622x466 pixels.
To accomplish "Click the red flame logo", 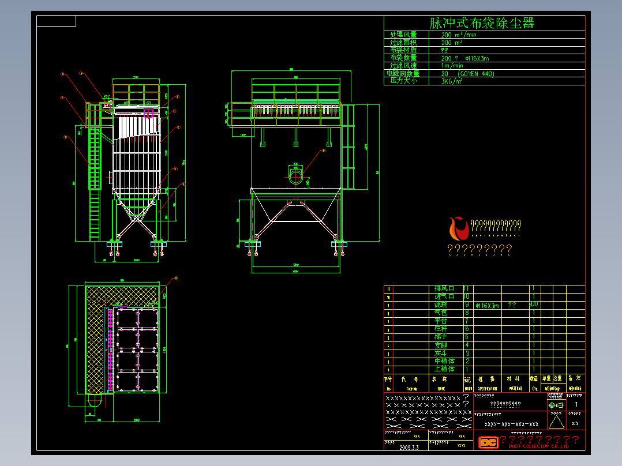I will coord(459,228).
